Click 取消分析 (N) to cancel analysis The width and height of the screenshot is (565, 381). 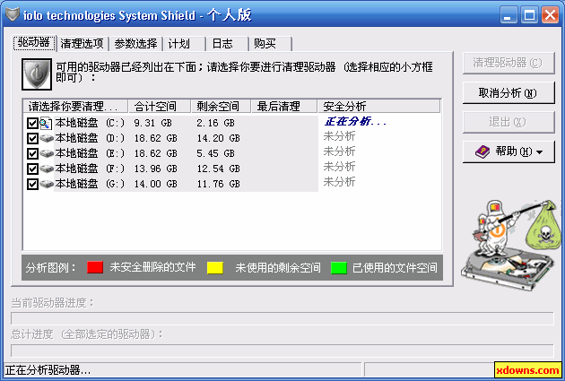click(508, 93)
